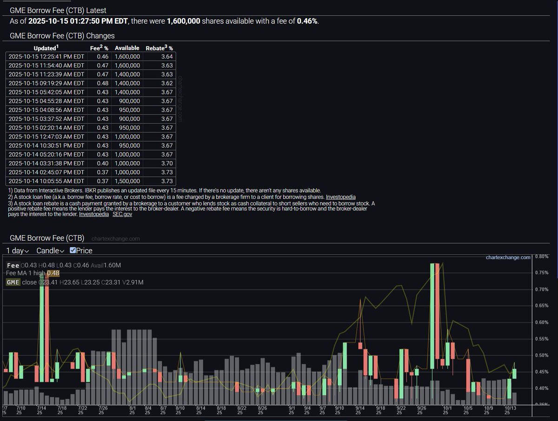Screen dimensions: 558x421
Task: Select the 10/1 date label on x-axis
Action: coord(448,410)
